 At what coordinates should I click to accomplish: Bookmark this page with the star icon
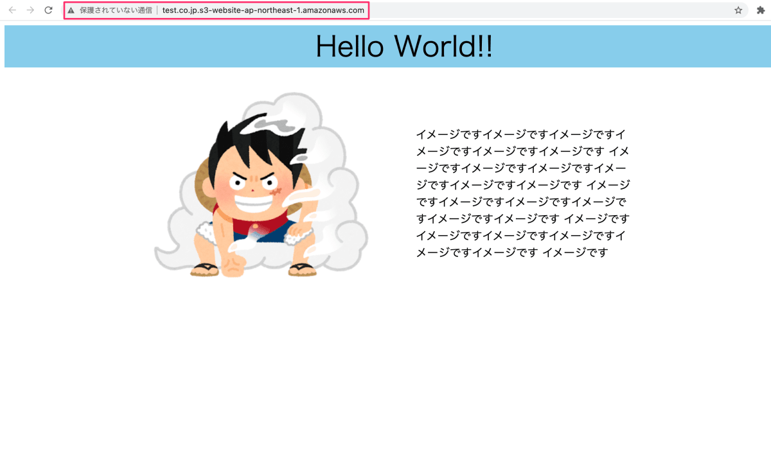(x=738, y=10)
